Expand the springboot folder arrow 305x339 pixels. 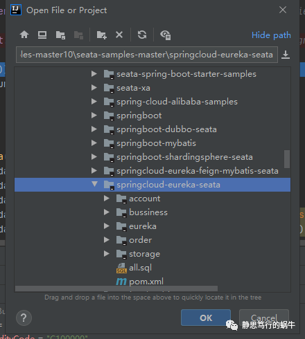pyautogui.click(x=94, y=116)
